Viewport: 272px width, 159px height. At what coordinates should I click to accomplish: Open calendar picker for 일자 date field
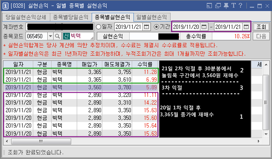point(146,27)
